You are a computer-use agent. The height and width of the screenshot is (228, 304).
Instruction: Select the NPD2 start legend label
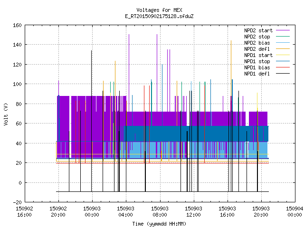(x=258, y=30)
